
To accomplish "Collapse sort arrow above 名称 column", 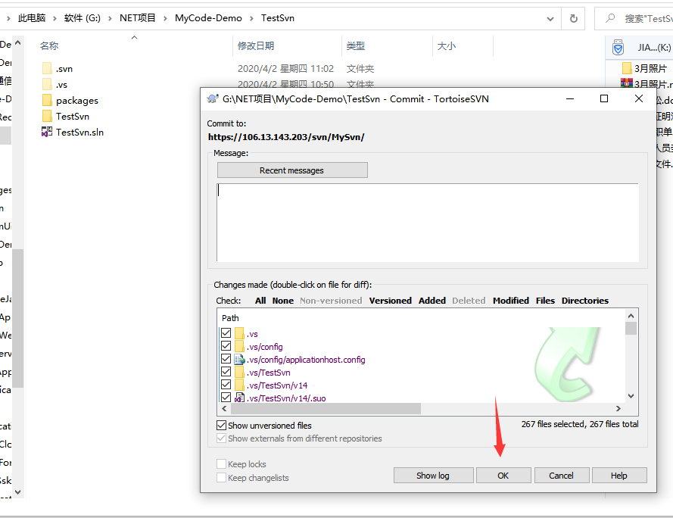I will pos(134,37).
